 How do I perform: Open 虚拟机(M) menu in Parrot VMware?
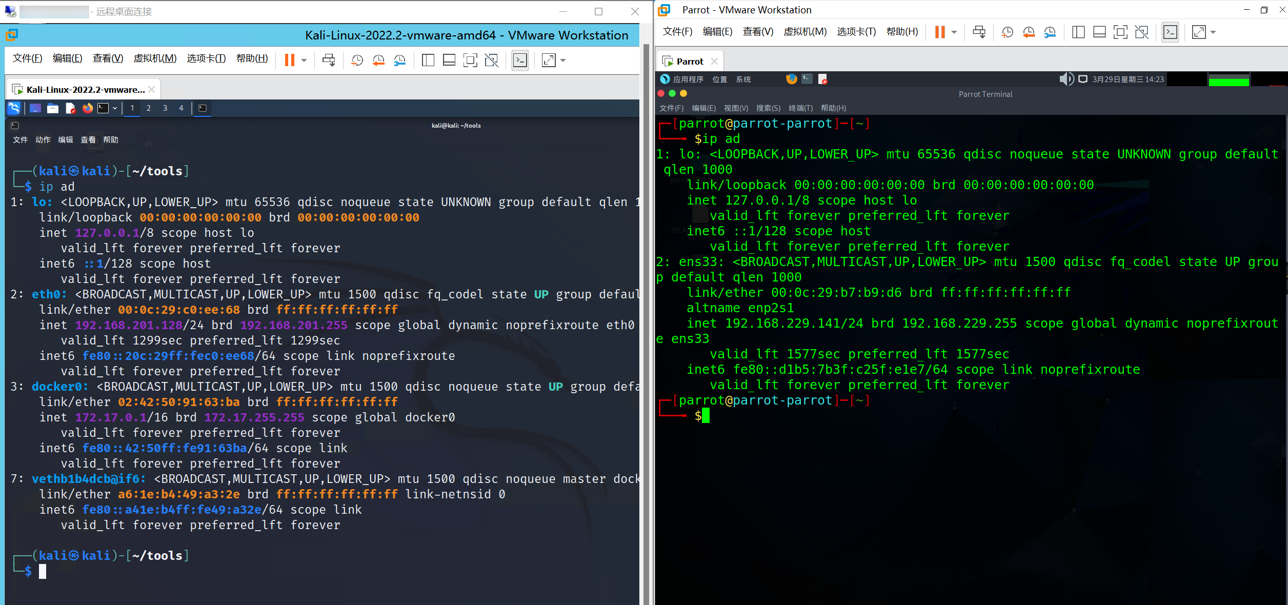pos(805,32)
